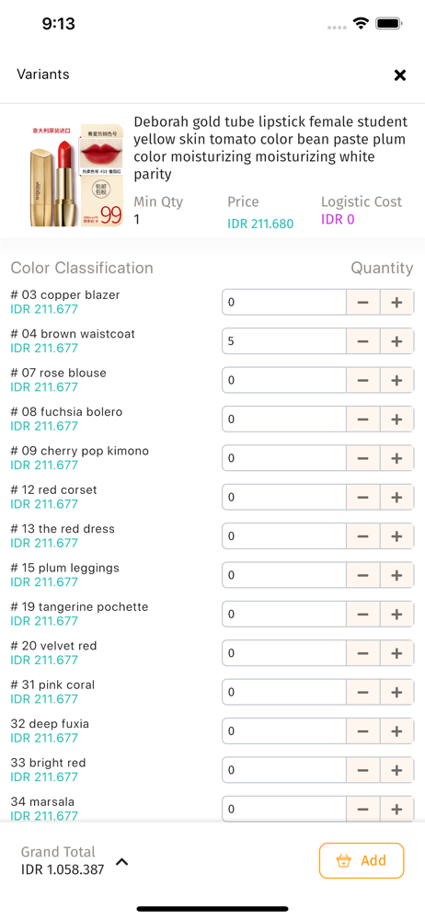Image resolution: width=425 pixels, height=920 pixels.
Task: Decrease quantity for # 13 the red dress
Action: tap(362, 536)
